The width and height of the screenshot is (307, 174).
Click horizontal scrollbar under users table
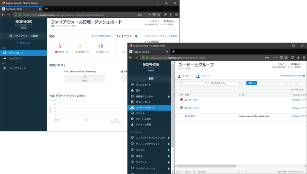click(207, 166)
